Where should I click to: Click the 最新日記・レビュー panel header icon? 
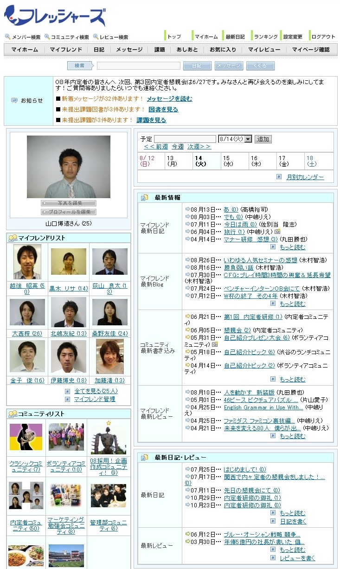pyautogui.click(x=145, y=458)
